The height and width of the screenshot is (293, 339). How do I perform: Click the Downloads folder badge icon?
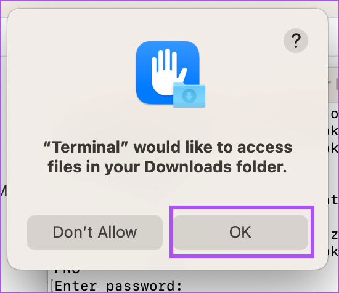pos(189,95)
